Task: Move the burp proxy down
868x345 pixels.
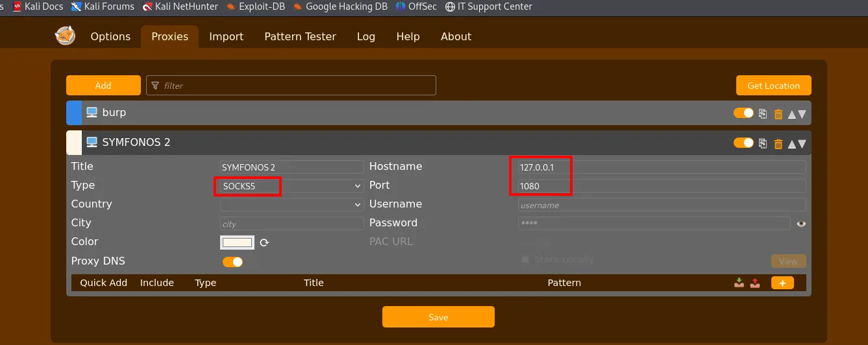Action: click(x=802, y=114)
